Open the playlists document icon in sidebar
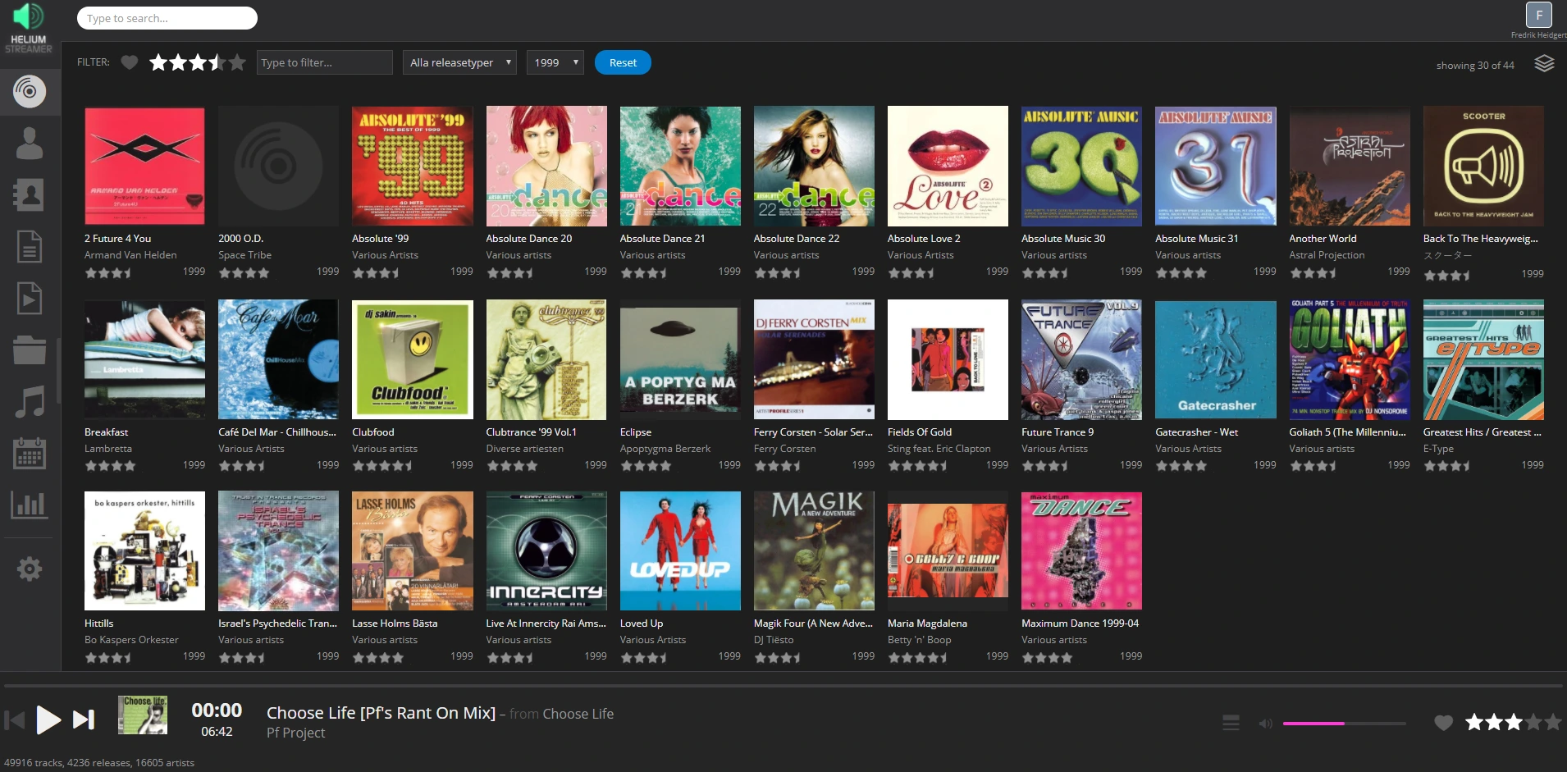 (x=30, y=246)
